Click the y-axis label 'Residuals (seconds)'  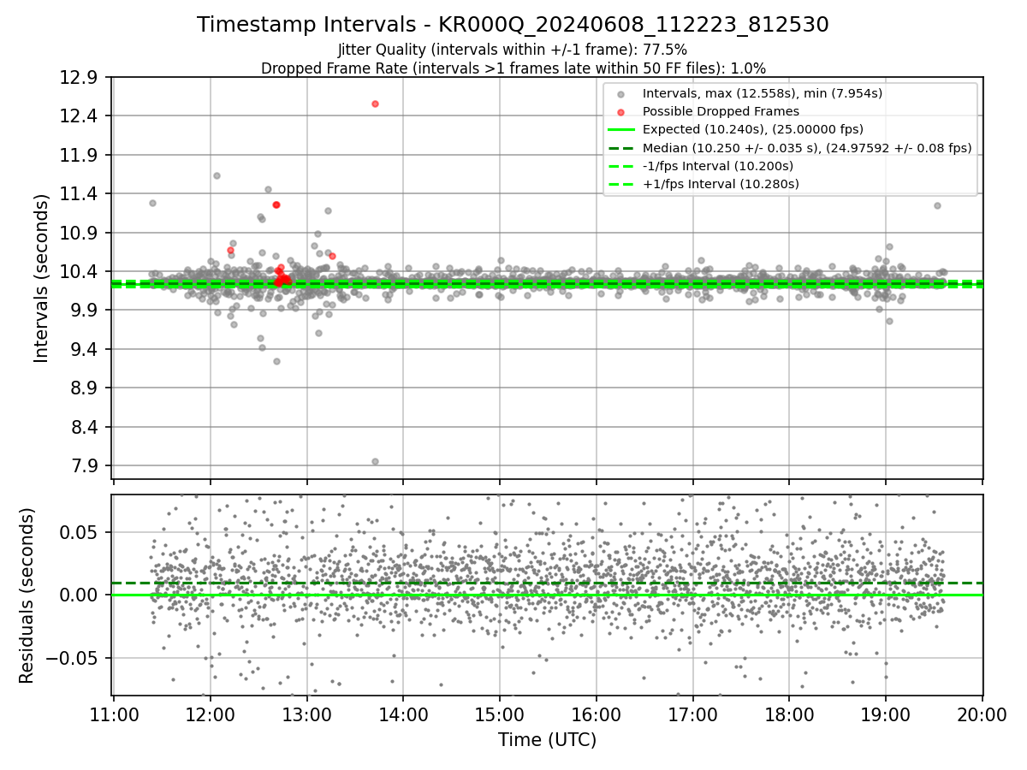tap(27, 595)
